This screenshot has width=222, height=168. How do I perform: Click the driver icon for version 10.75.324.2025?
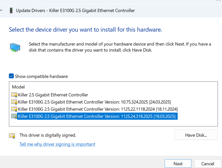[14, 102]
